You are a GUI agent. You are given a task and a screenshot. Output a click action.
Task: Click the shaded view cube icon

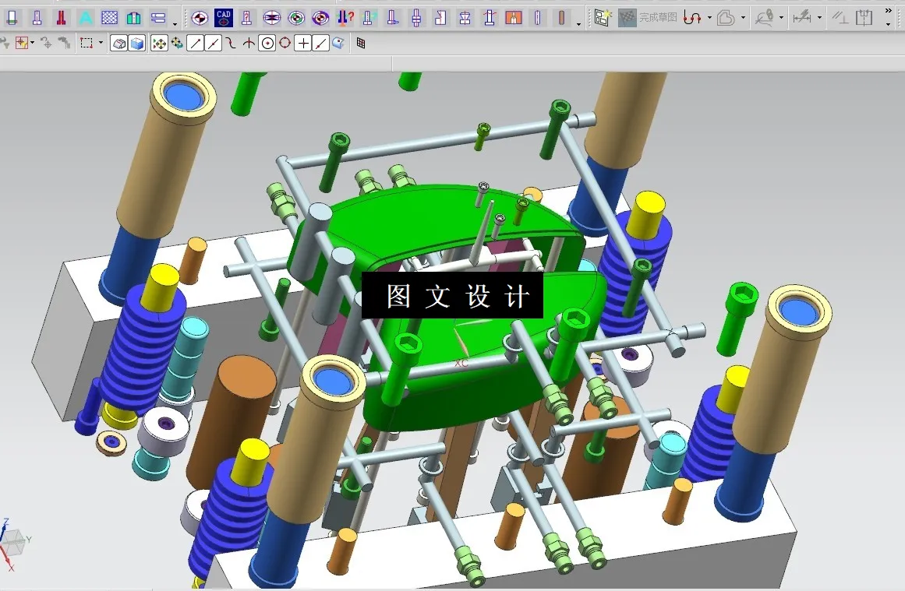[x=137, y=43]
